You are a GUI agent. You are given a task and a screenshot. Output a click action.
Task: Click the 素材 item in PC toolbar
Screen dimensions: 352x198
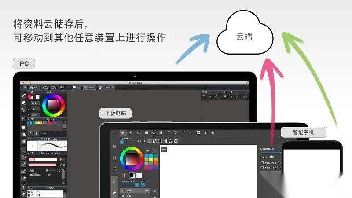point(77,88)
